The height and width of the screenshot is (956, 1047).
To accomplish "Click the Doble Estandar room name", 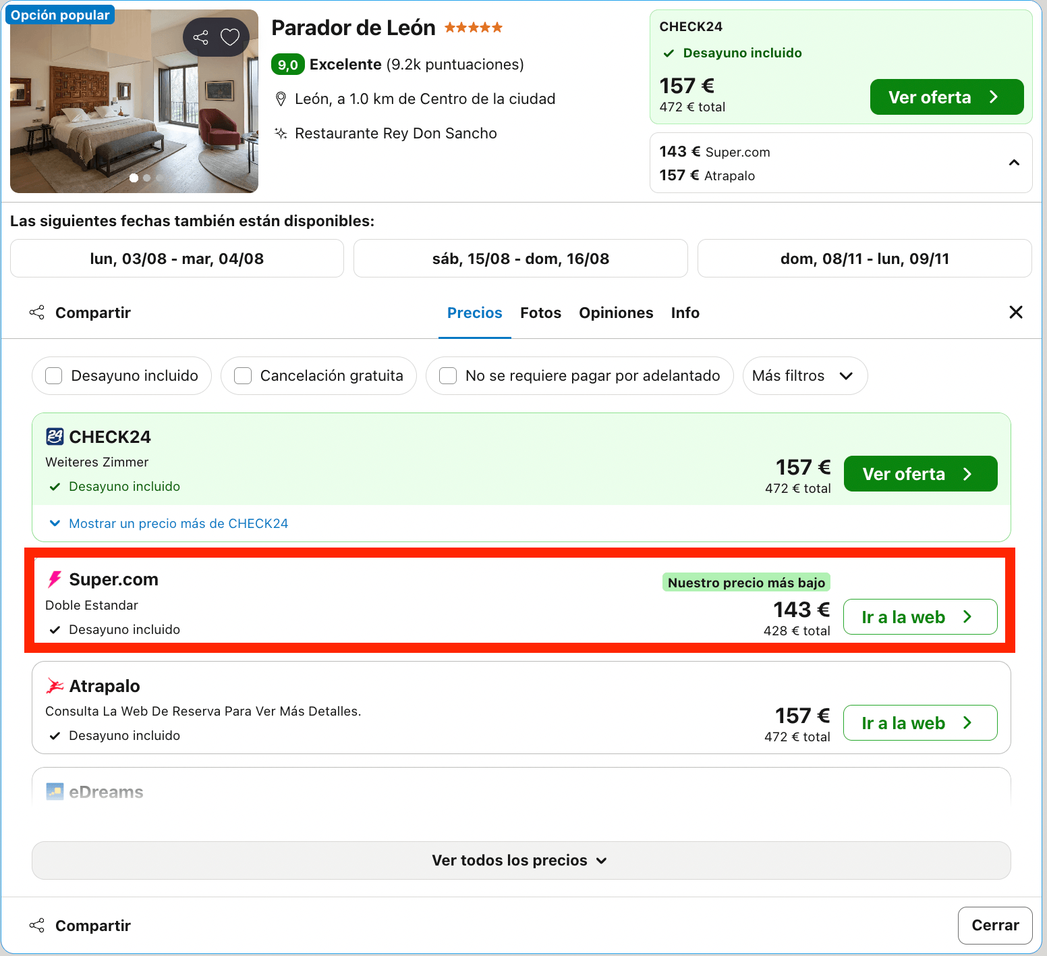I will 92,605.
